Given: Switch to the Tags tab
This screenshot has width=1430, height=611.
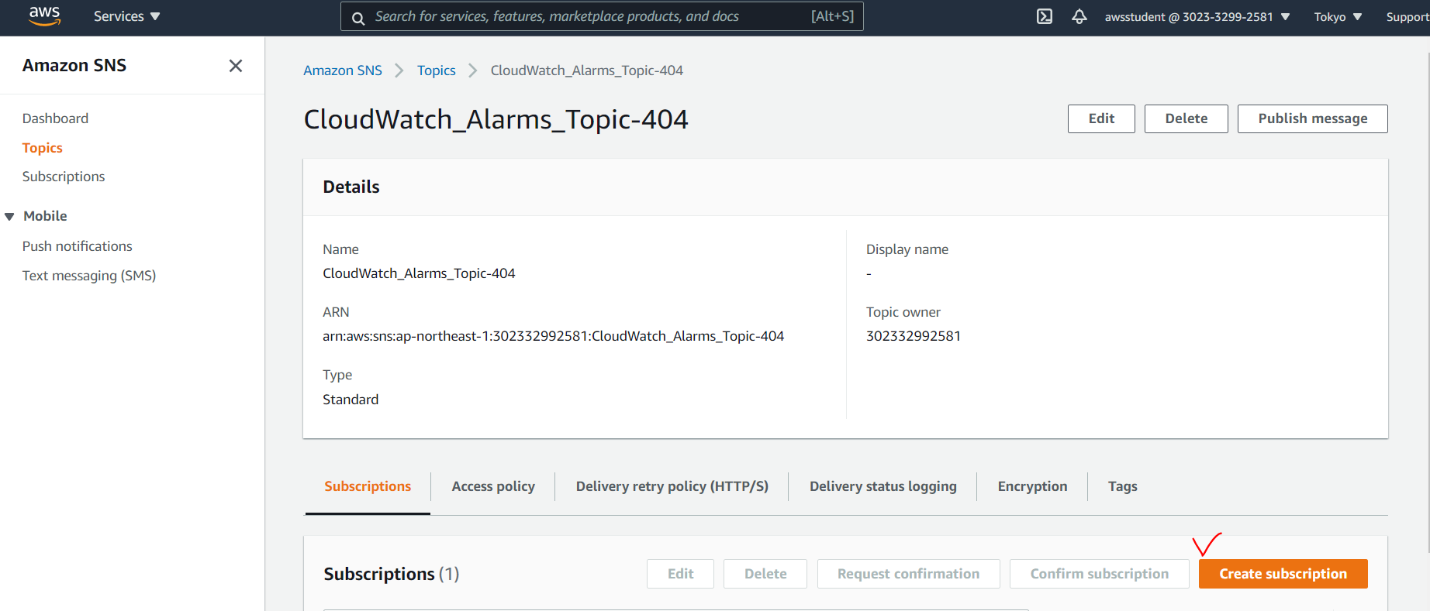Looking at the screenshot, I should click(x=1122, y=486).
